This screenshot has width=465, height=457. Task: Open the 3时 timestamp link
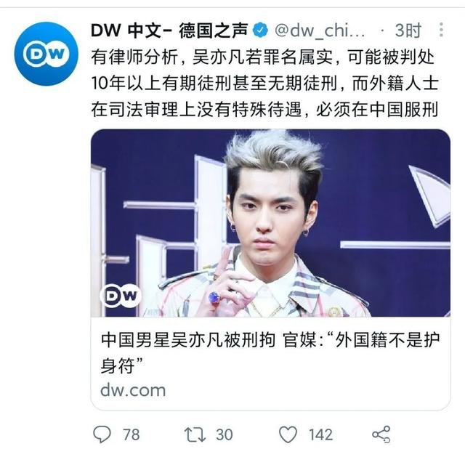pyautogui.click(x=408, y=31)
